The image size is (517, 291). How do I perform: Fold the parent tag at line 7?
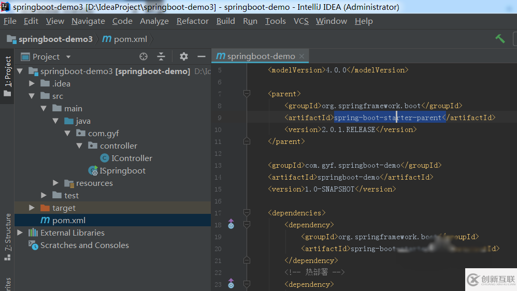click(x=247, y=94)
